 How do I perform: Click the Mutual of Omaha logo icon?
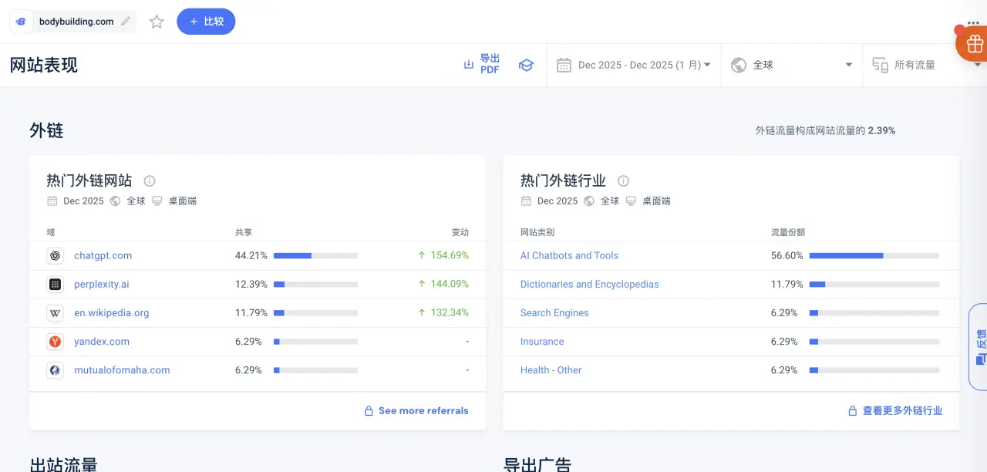(x=55, y=369)
